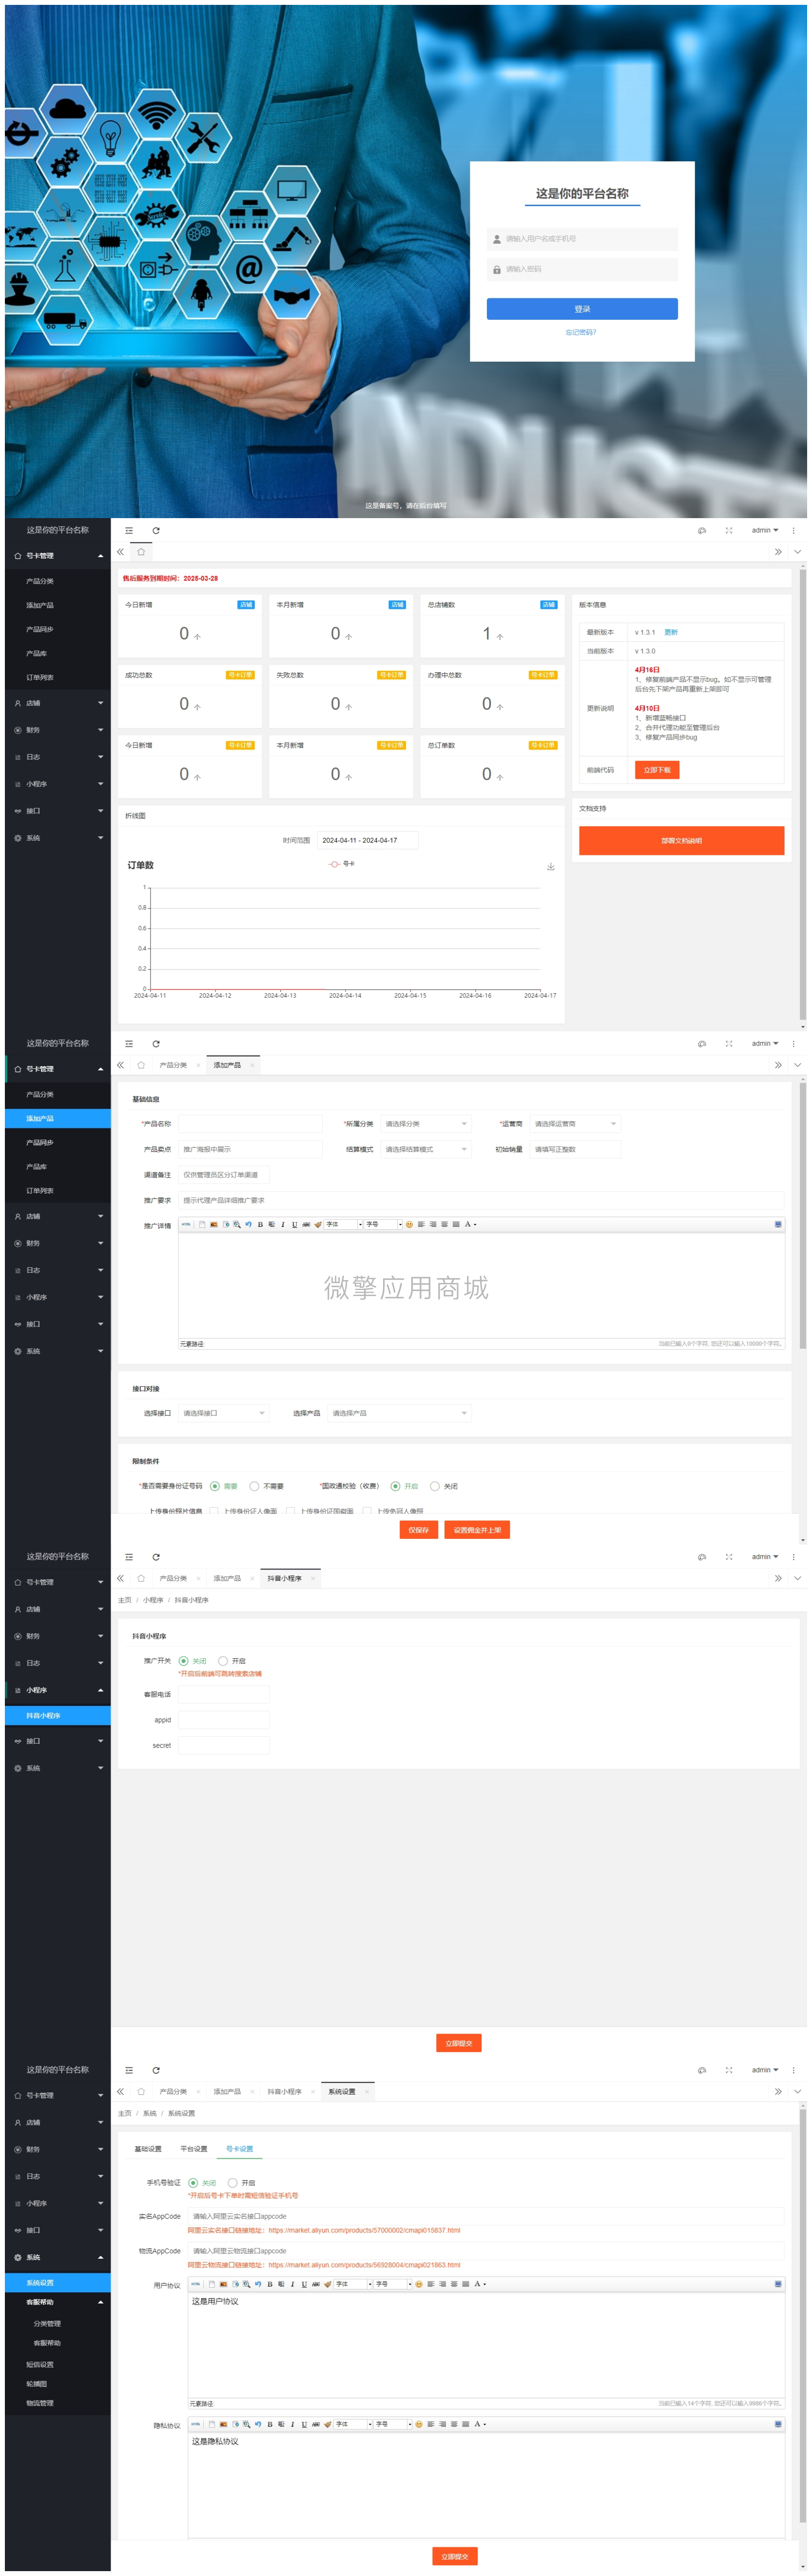Click the 立即下载 button under 版本信息
The width and height of the screenshot is (812, 2576).
(x=657, y=770)
